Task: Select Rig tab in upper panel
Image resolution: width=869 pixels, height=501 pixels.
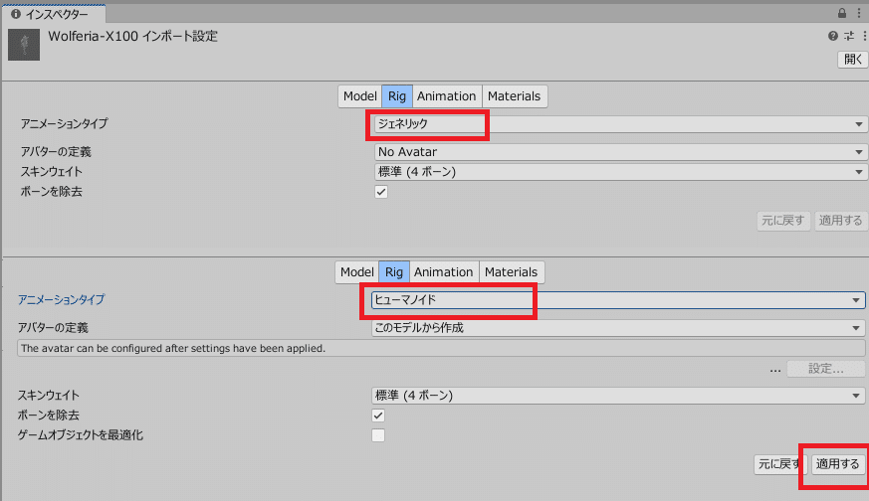Action: (397, 96)
